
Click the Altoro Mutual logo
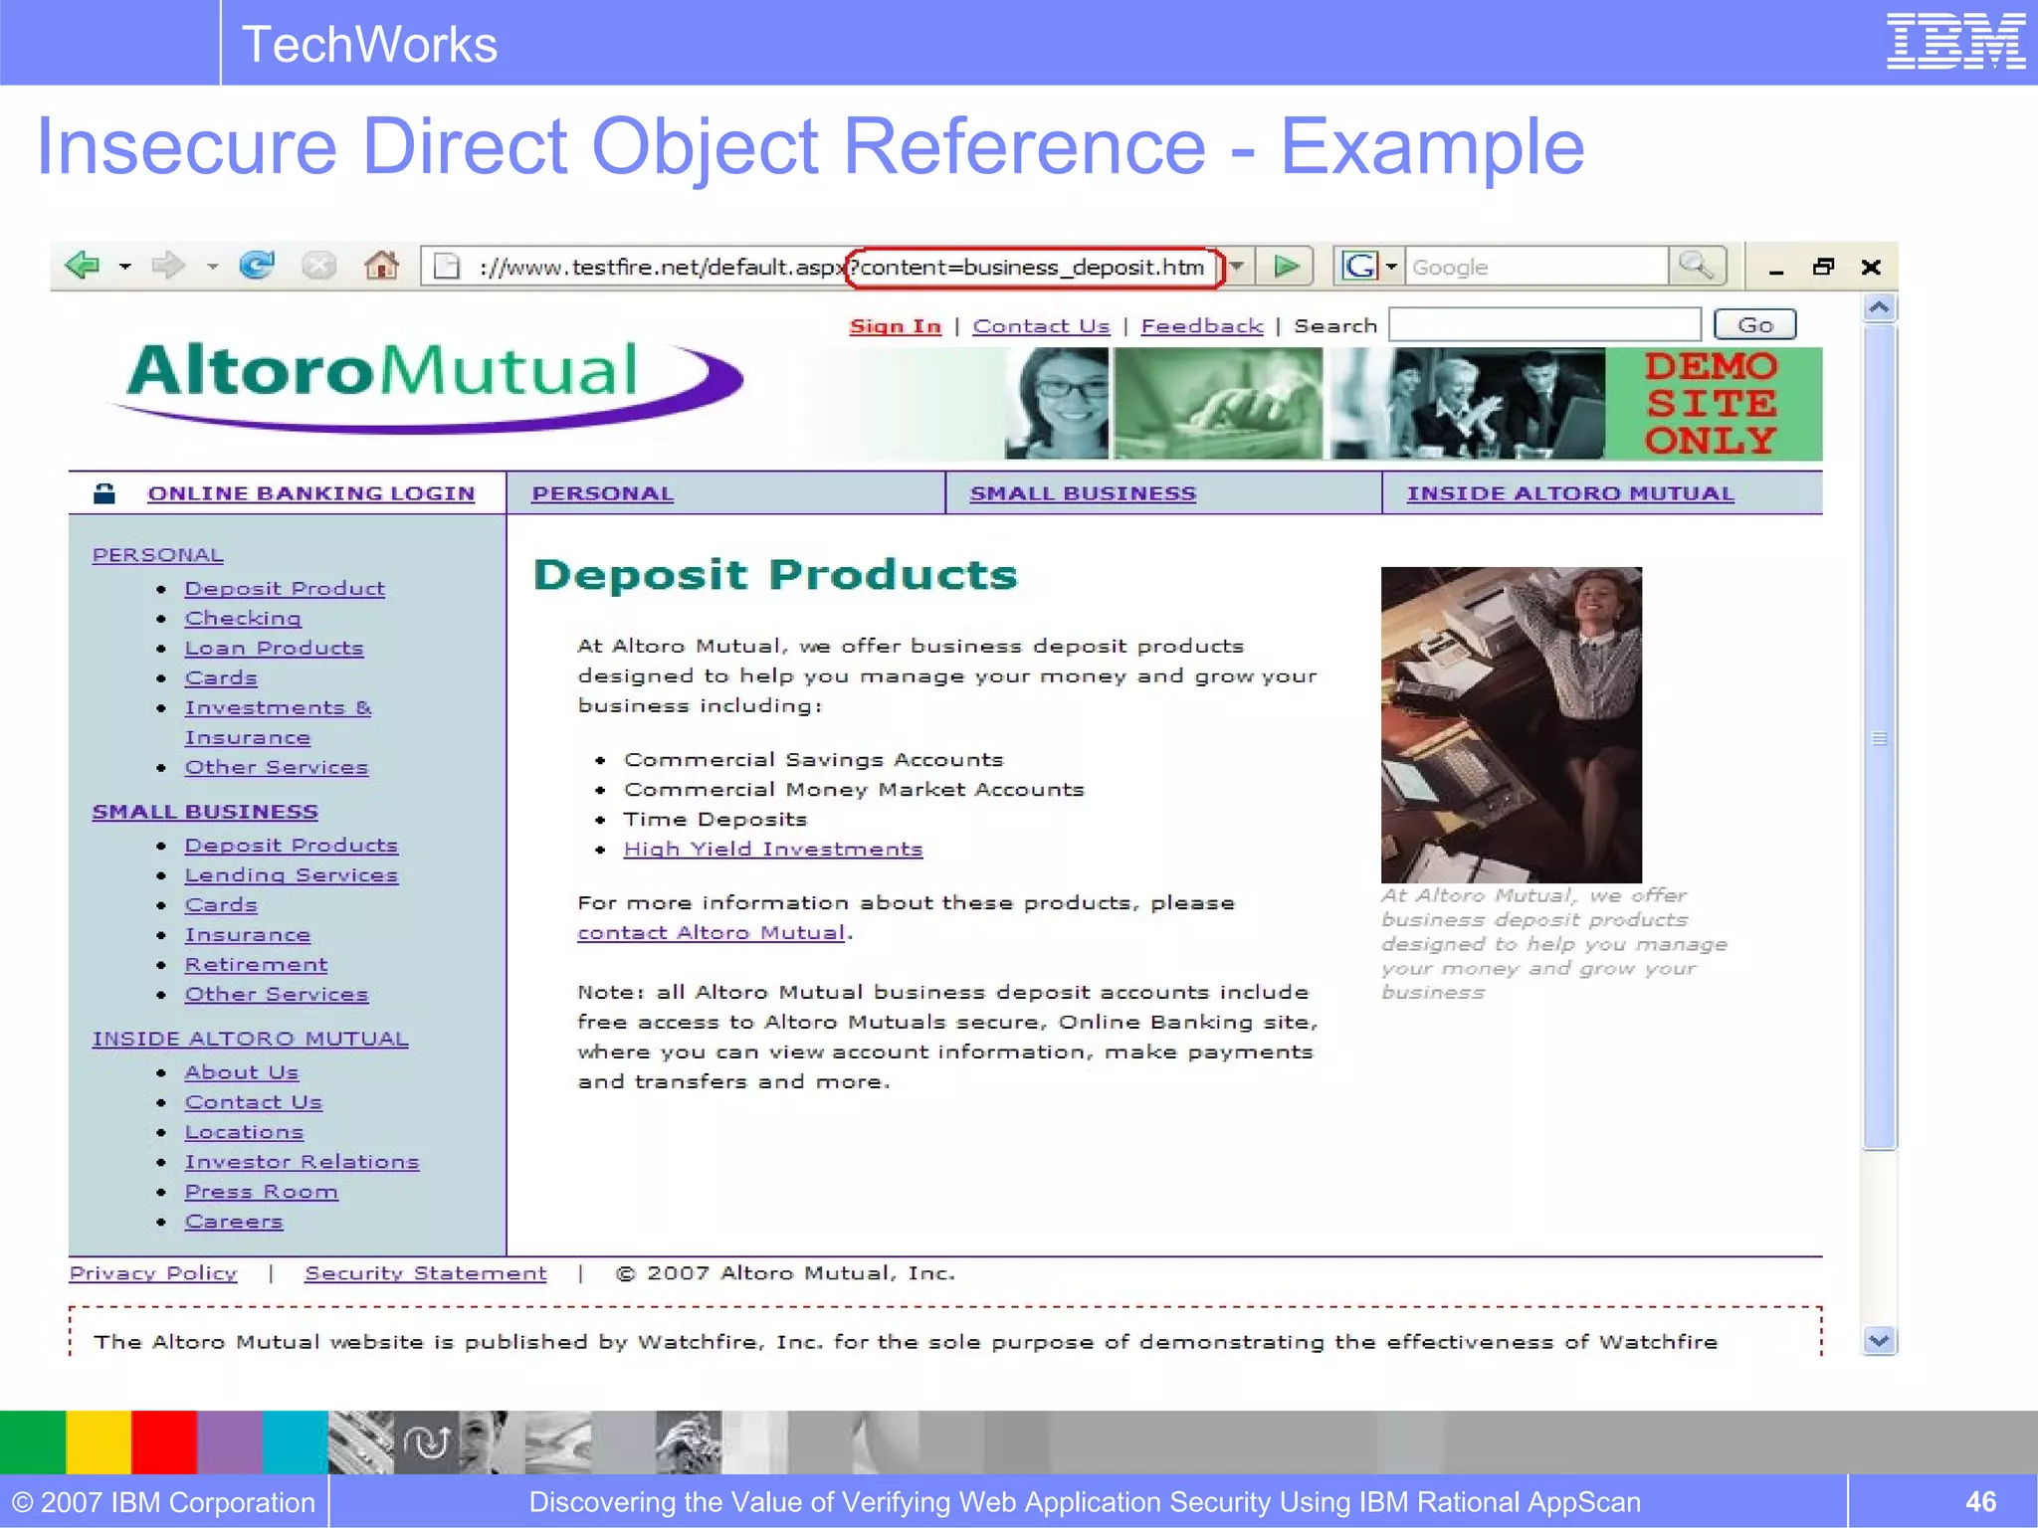(425, 387)
